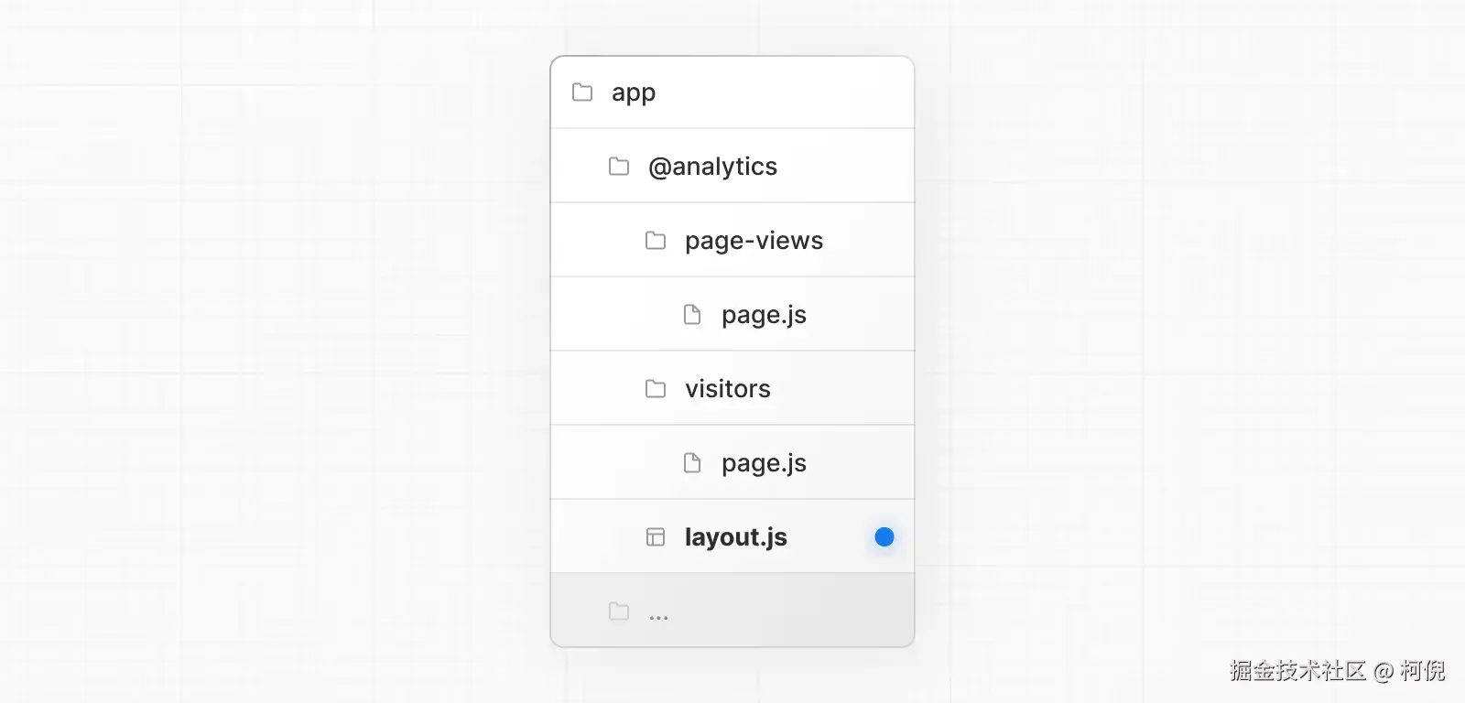Open the visitors folder label

pos(728,389)
